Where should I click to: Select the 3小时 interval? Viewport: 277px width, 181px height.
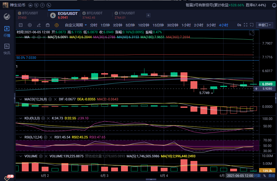coord(211,25)
